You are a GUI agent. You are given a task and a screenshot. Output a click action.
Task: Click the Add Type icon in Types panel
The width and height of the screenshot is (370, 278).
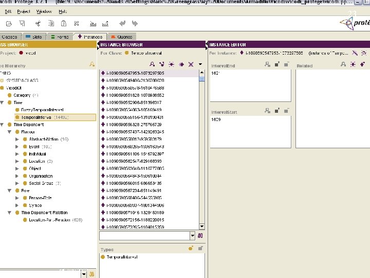pos(191,248)
